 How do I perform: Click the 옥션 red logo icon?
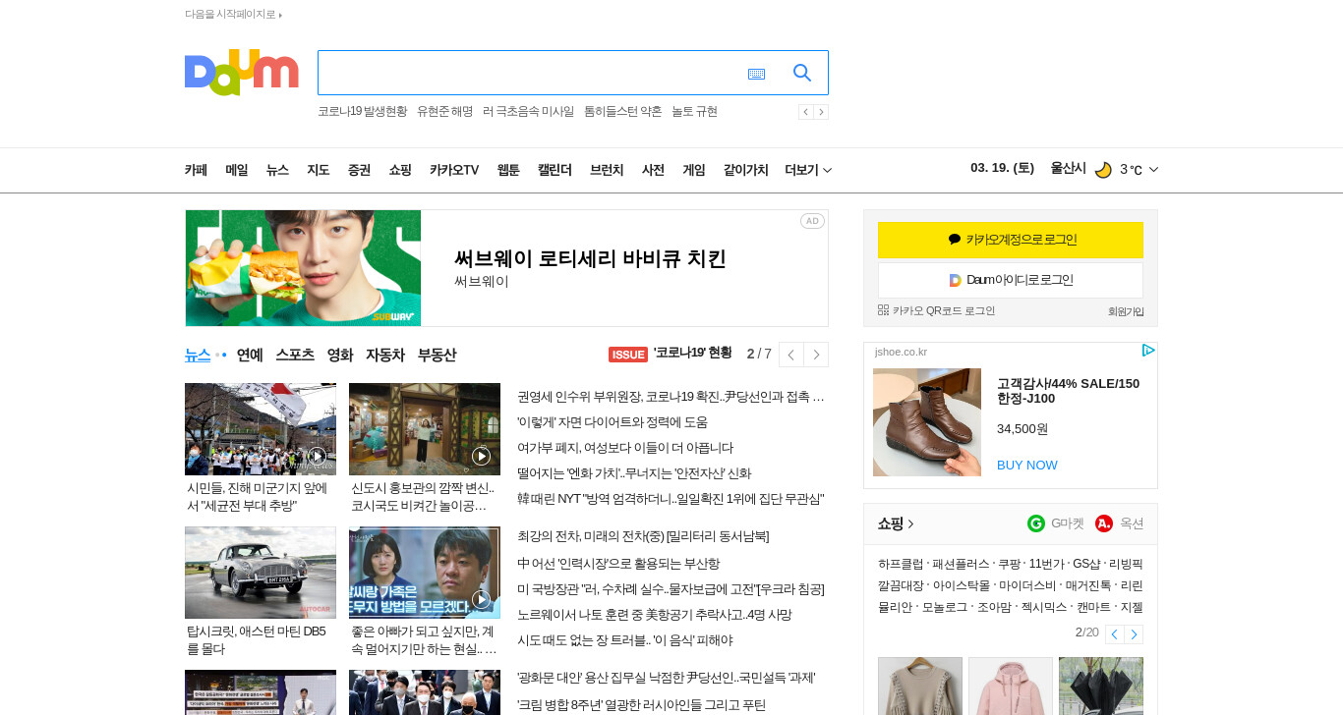pos(1104,523)
